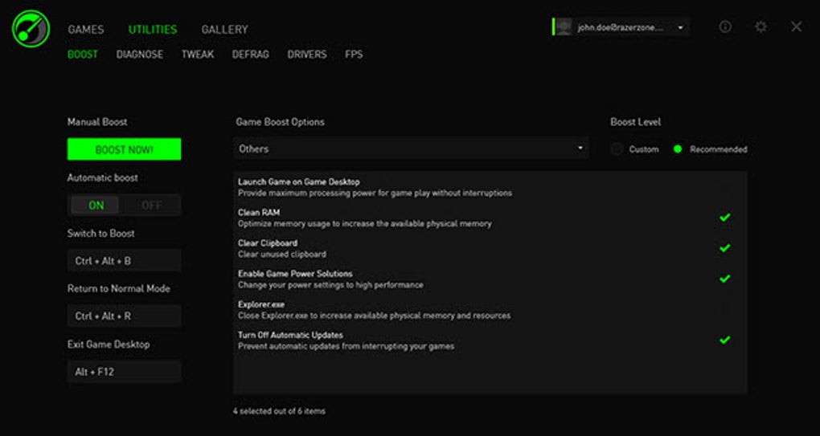
Task: Select the Explorer.exe option row
Action: (490, 310)
